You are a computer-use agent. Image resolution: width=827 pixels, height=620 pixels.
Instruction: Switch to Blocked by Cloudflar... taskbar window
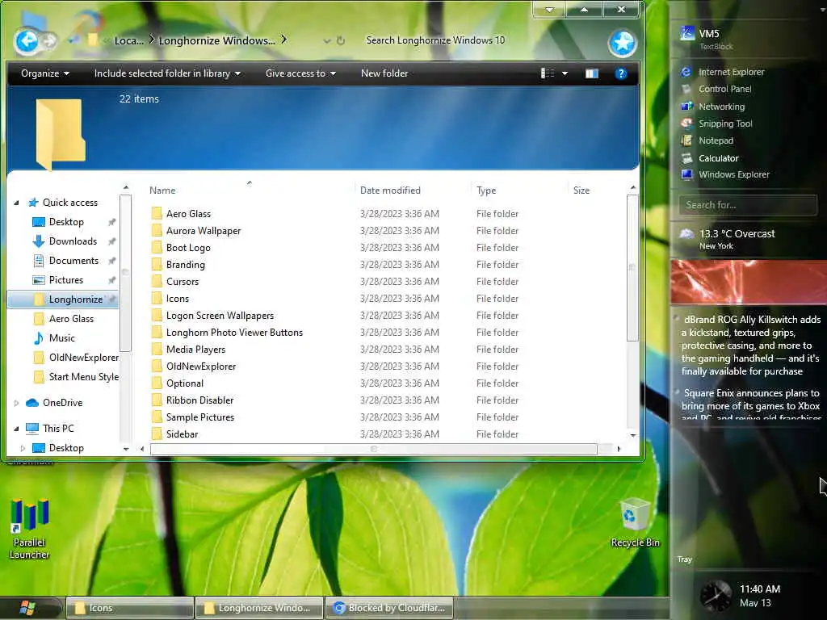[x=389, y=608]
